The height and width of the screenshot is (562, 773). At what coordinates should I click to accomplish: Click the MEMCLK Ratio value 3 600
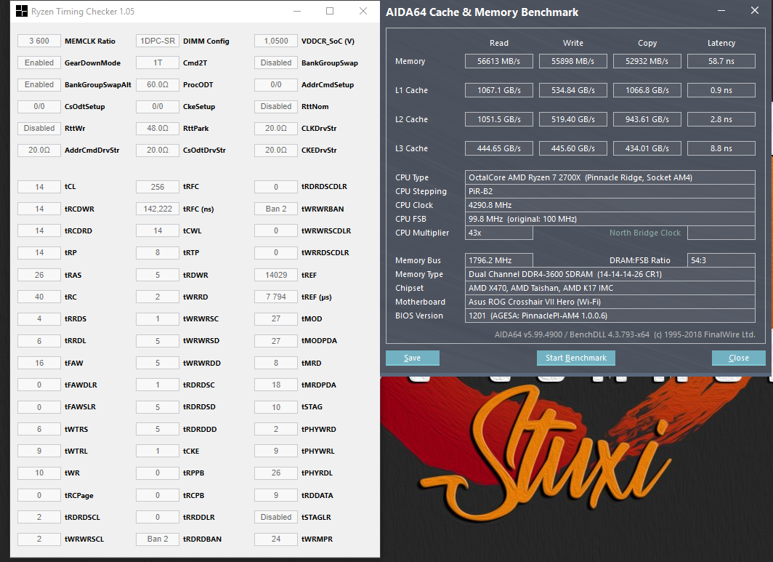point(39,41)
